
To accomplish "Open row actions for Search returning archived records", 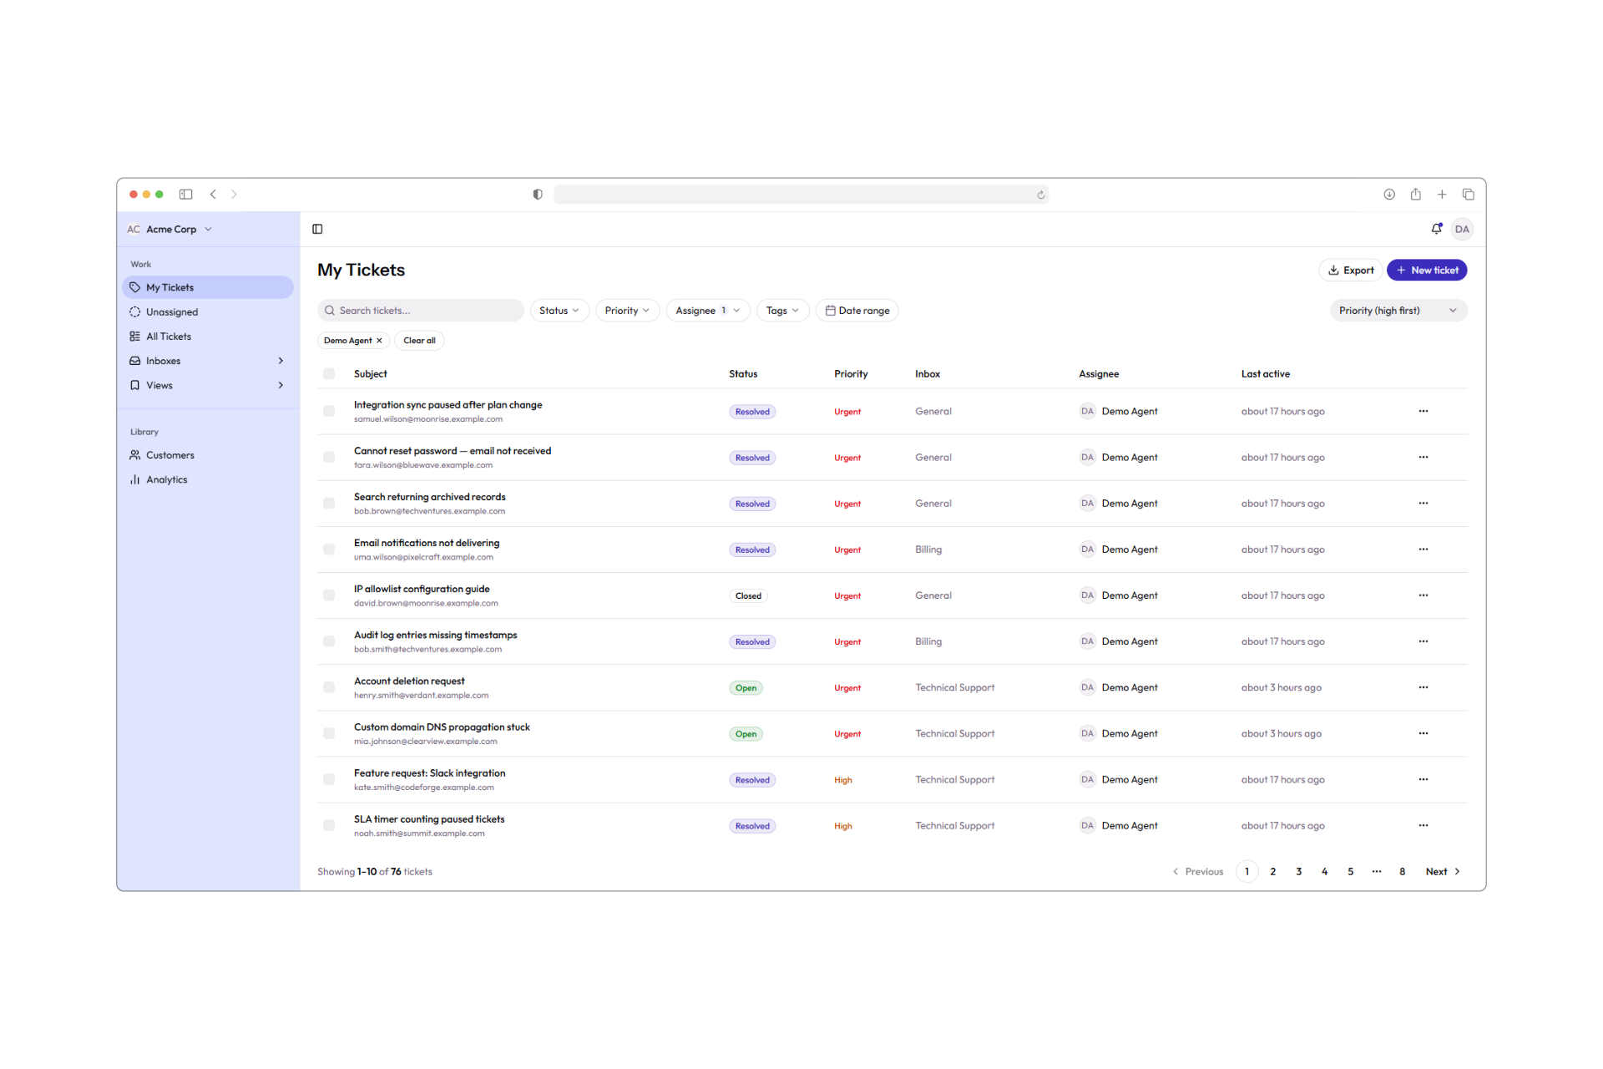I will coord(1423,503).
